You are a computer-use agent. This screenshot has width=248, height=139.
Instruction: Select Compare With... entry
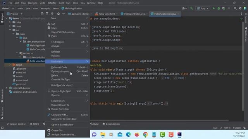pyautogui.click(x=67, y=115)
